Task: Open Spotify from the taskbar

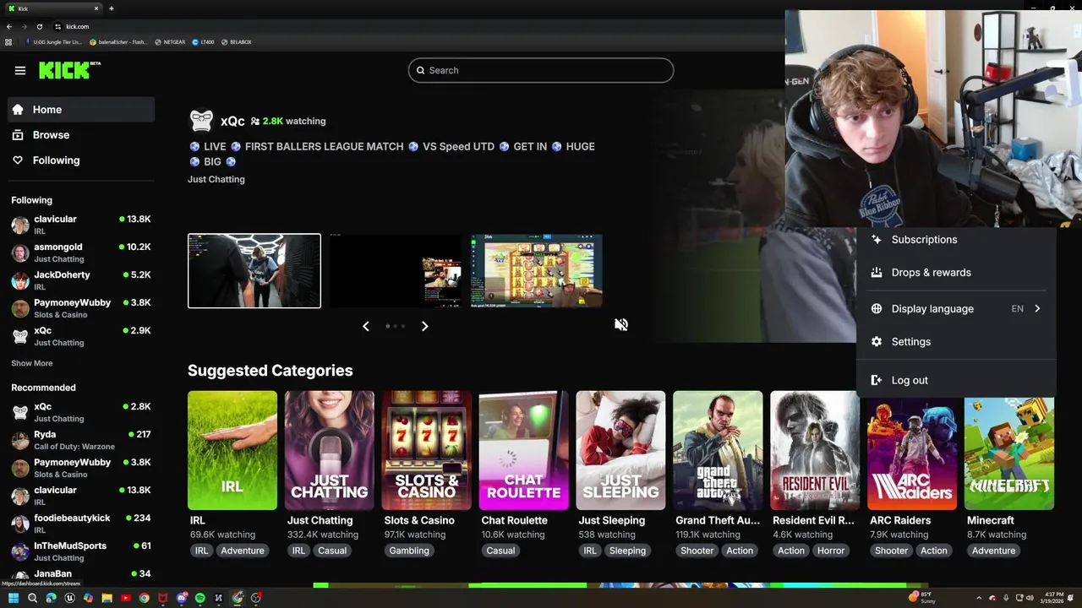Action: pyautogui.click(x=199, y=598)
